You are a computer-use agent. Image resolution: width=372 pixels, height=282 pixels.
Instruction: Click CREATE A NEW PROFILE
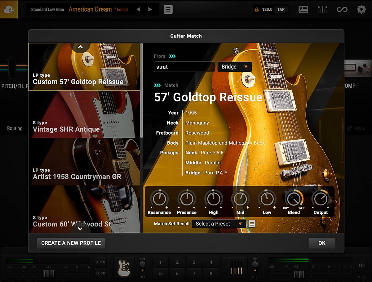pos(71,243)
